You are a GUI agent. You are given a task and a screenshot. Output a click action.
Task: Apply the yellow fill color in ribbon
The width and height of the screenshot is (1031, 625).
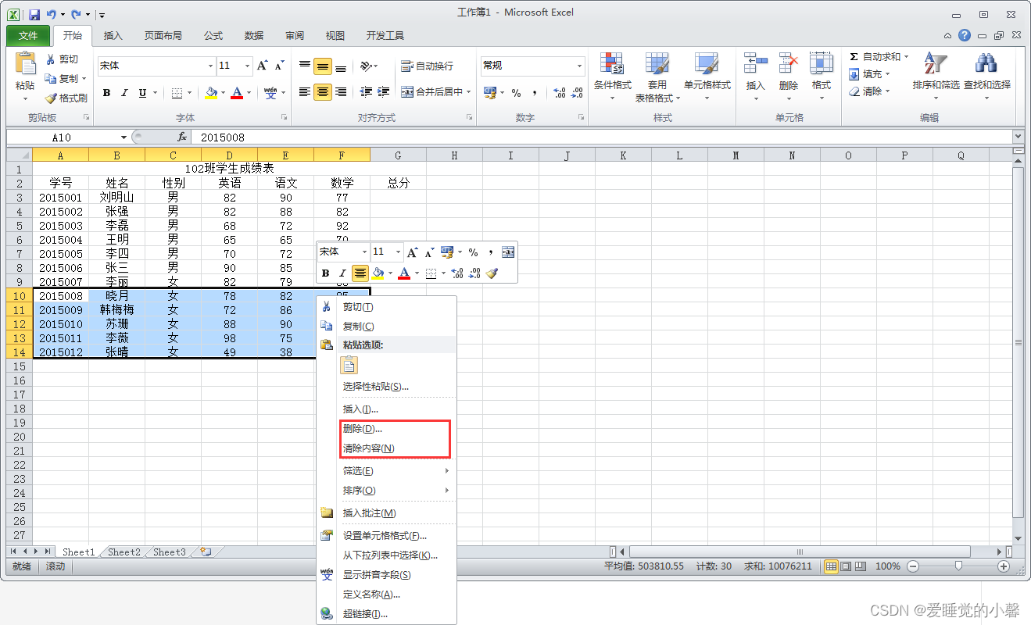click(211, 93)
